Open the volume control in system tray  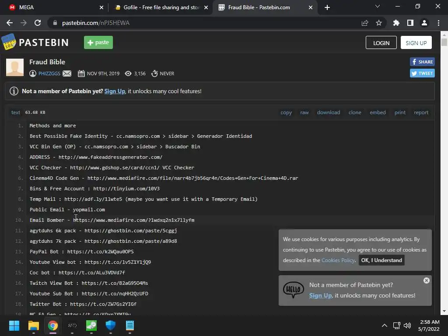(407, 325)
